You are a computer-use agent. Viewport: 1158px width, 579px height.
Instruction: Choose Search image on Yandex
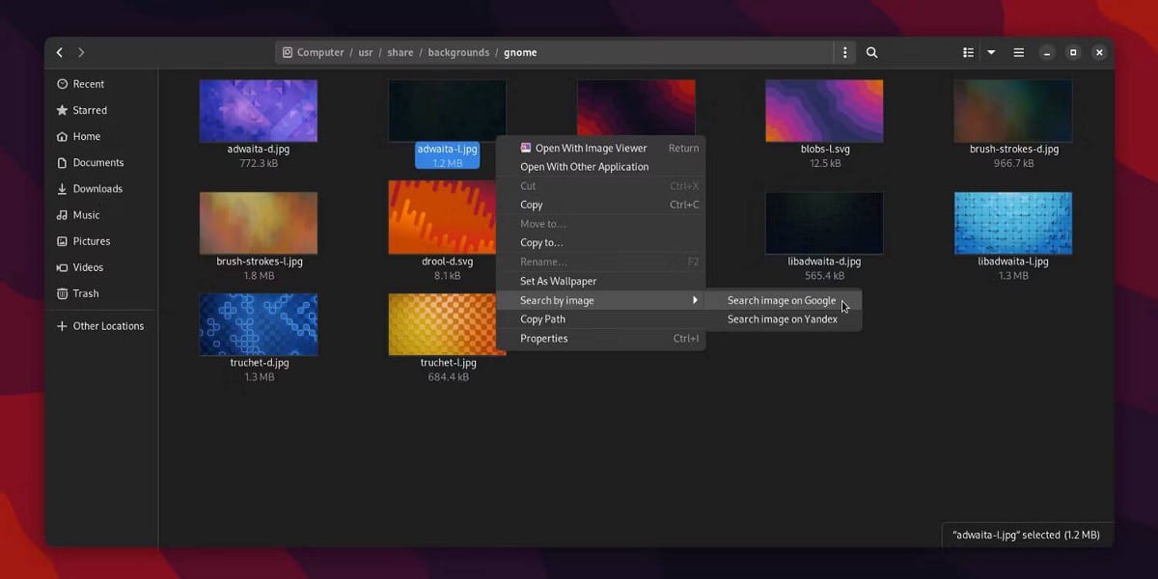tap(782, 319)
